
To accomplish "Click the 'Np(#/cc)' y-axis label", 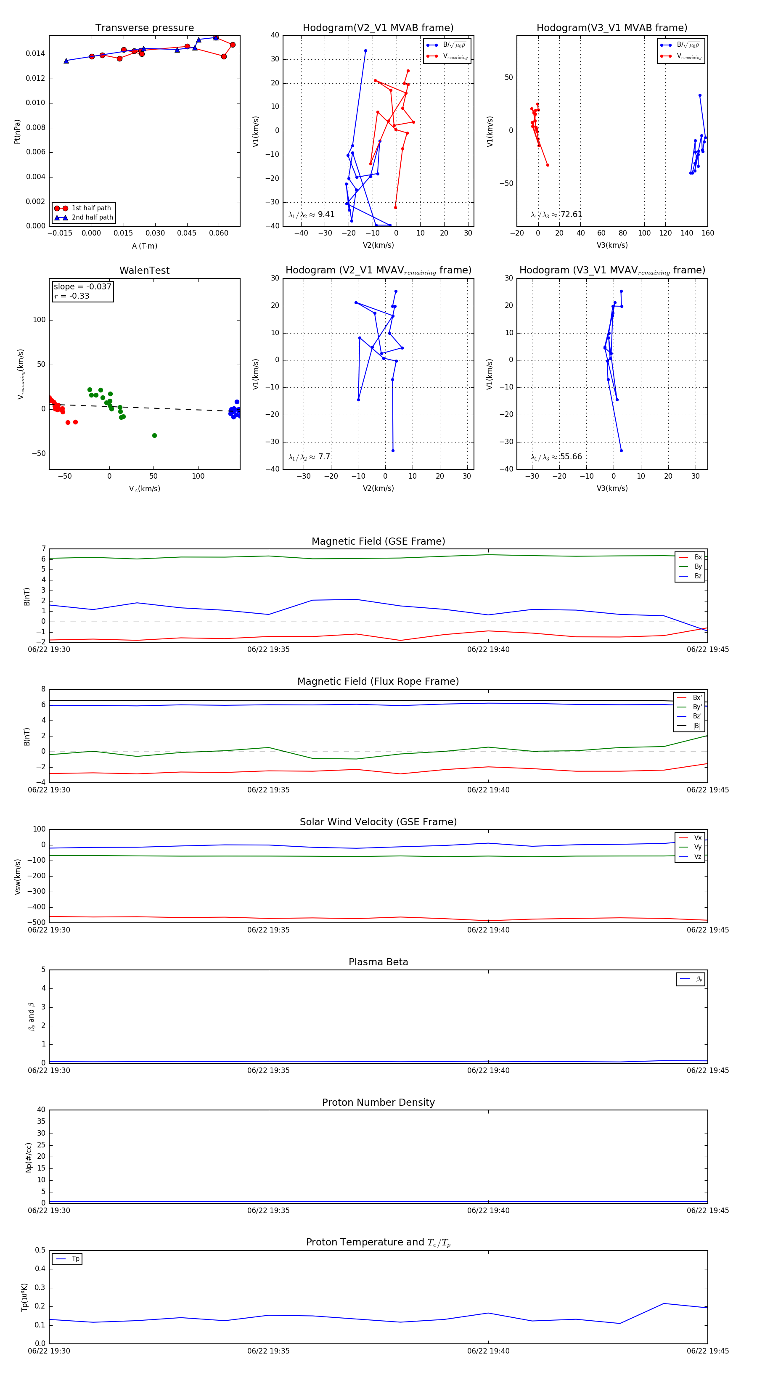I will tap(29, 1158).
